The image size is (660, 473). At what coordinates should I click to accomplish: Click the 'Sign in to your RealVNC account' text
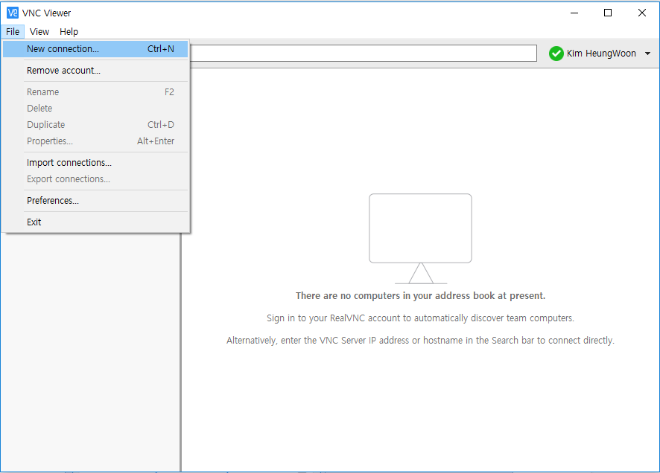(x=420, y=318)
